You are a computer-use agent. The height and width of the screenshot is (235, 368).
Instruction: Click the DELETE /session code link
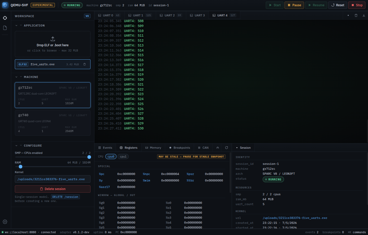tap(65, 197)
